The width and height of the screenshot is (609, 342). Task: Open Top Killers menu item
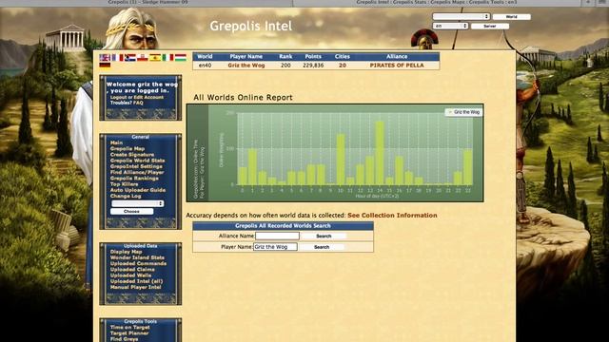click(125, 184)
